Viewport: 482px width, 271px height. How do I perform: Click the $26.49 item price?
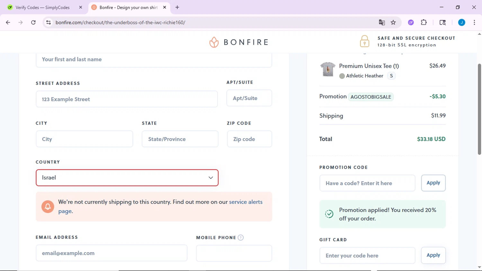[437, 66]
